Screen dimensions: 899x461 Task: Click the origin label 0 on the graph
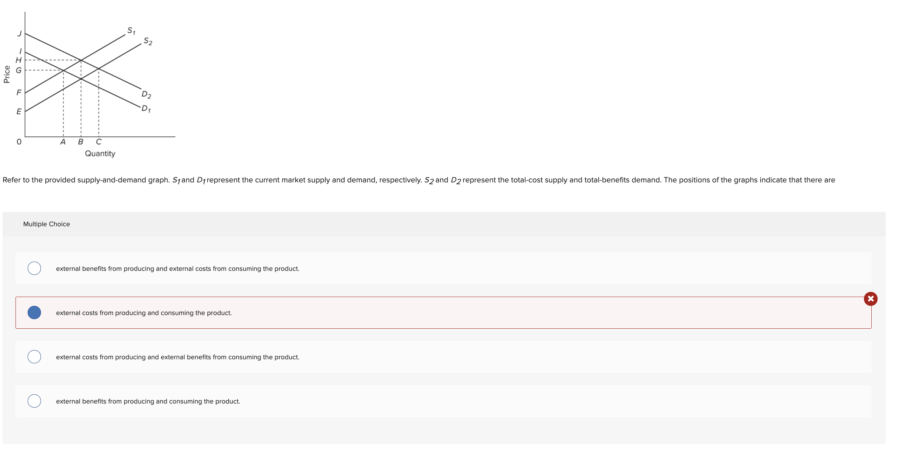pos(19,142)
